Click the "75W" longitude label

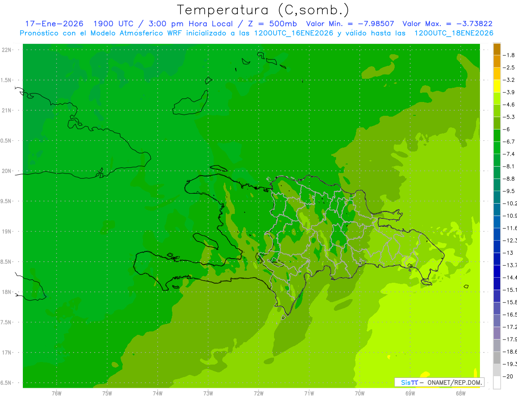[x=107, y=393]
